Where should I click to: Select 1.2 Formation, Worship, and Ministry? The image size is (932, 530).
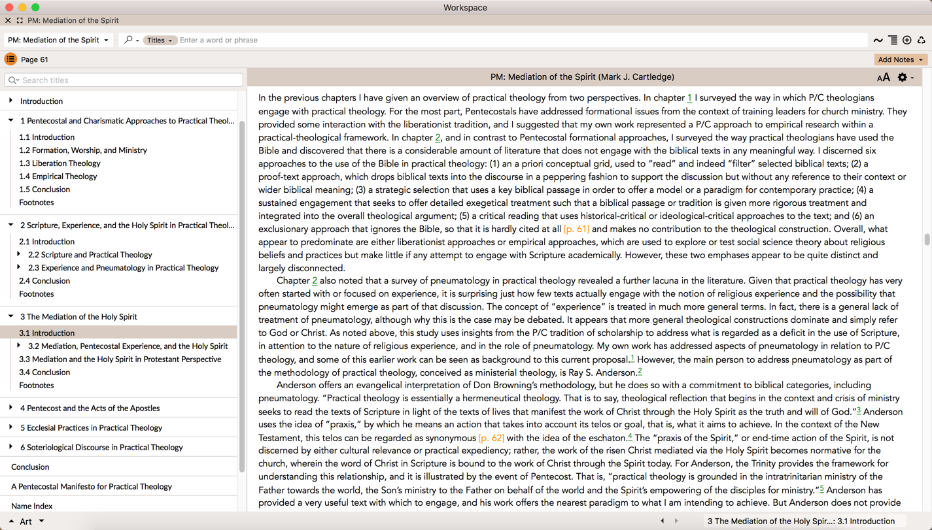pos(83,150)
